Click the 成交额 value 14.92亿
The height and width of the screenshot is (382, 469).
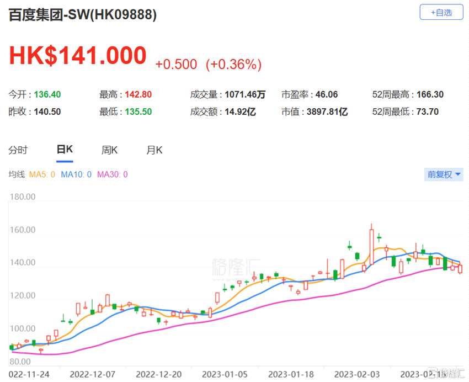coord(240,112)
